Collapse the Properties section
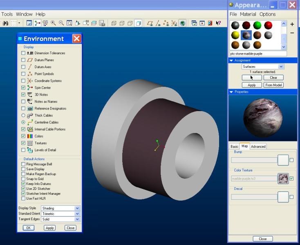300x245 pixels. 231,92
